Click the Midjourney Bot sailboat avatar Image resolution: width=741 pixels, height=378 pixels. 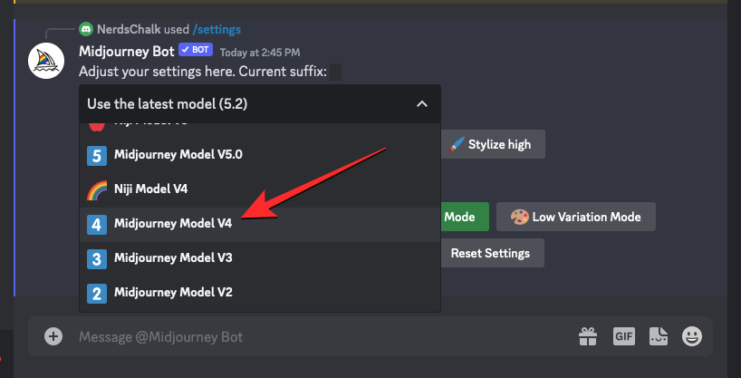click(46, 61)
